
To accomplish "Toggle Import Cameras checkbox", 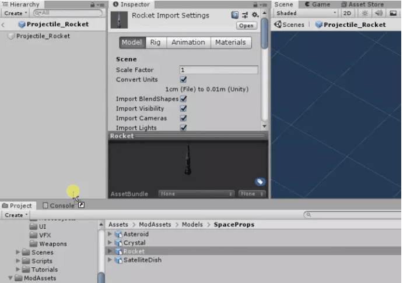I will click(183, 118).
